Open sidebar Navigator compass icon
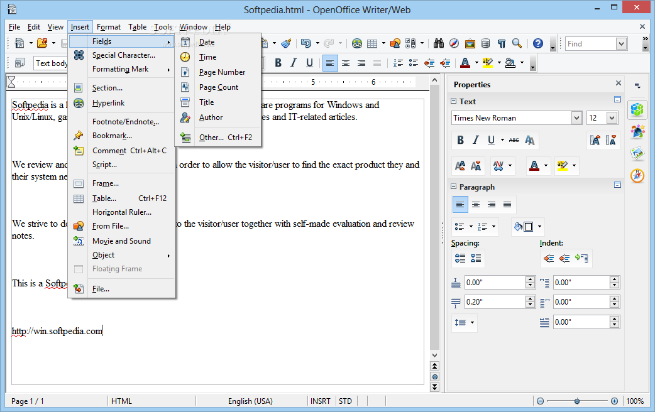The width and height of the screenshot is (655, 412). pyautogui.click(x=637, y=175)
